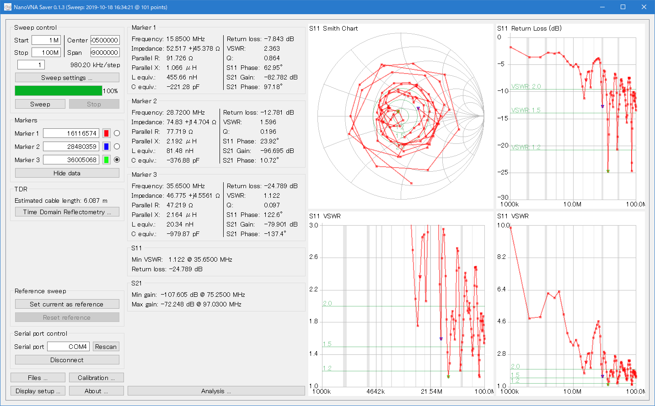Click Marker 2 Return loss -12.781 dB

click(277, 112)
